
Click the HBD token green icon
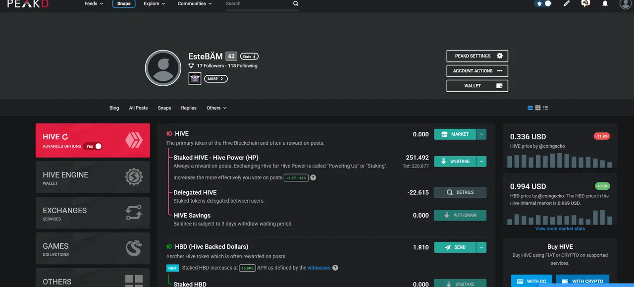tap(169, 247)
